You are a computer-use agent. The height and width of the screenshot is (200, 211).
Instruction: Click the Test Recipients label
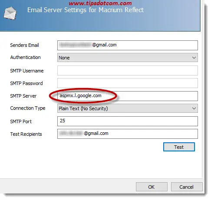click(26, 134)
